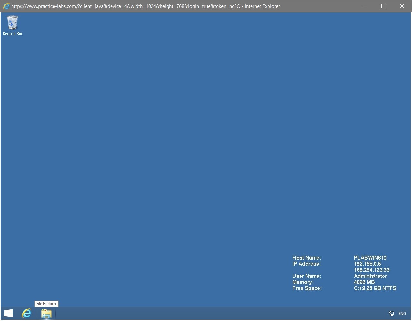
Task: Click the PLABWIN810 host name text
Action: 370,258
